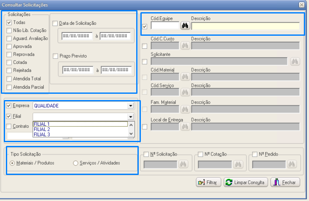Viewport: 309px width, 201px height.
Task: Click the Limpar Consulta button
Action: coord(246,182)
